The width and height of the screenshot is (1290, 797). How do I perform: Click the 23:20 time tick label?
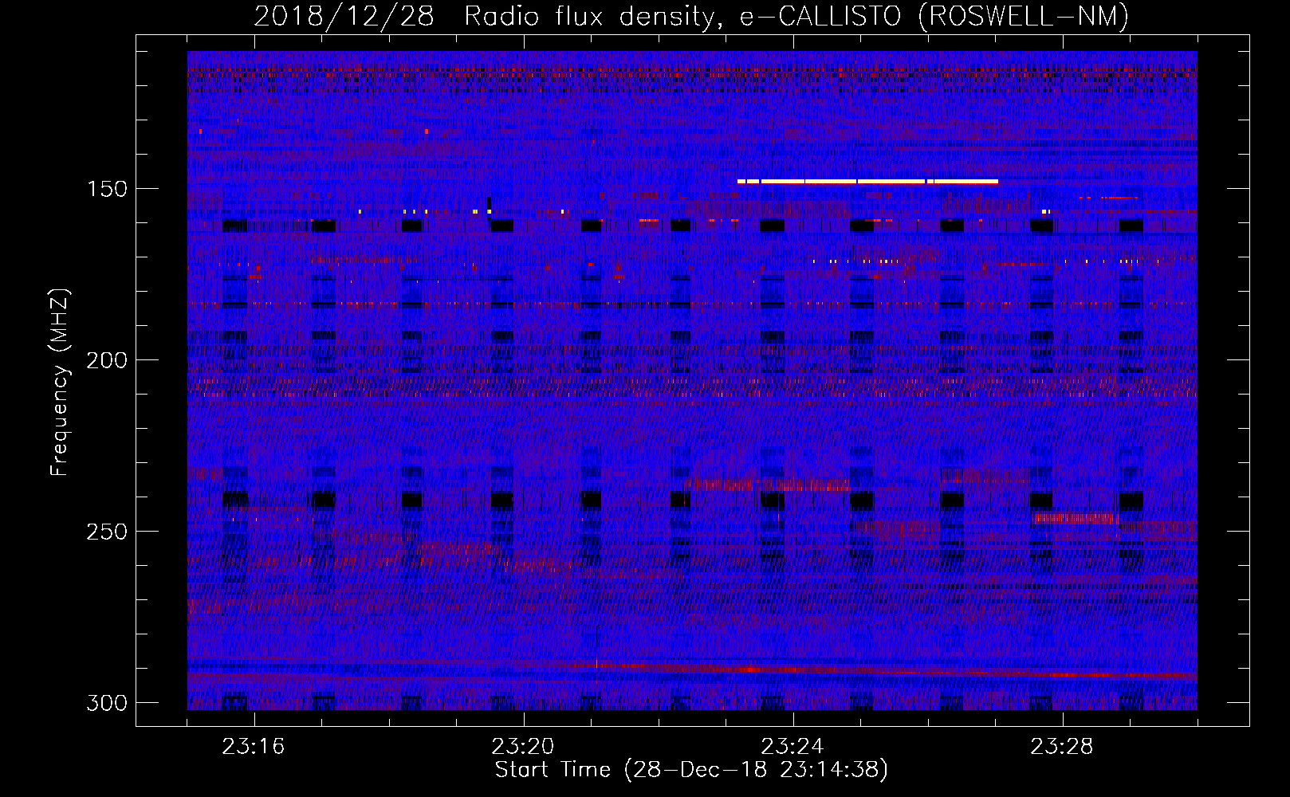pyautogui.click(x=523, y=747)
